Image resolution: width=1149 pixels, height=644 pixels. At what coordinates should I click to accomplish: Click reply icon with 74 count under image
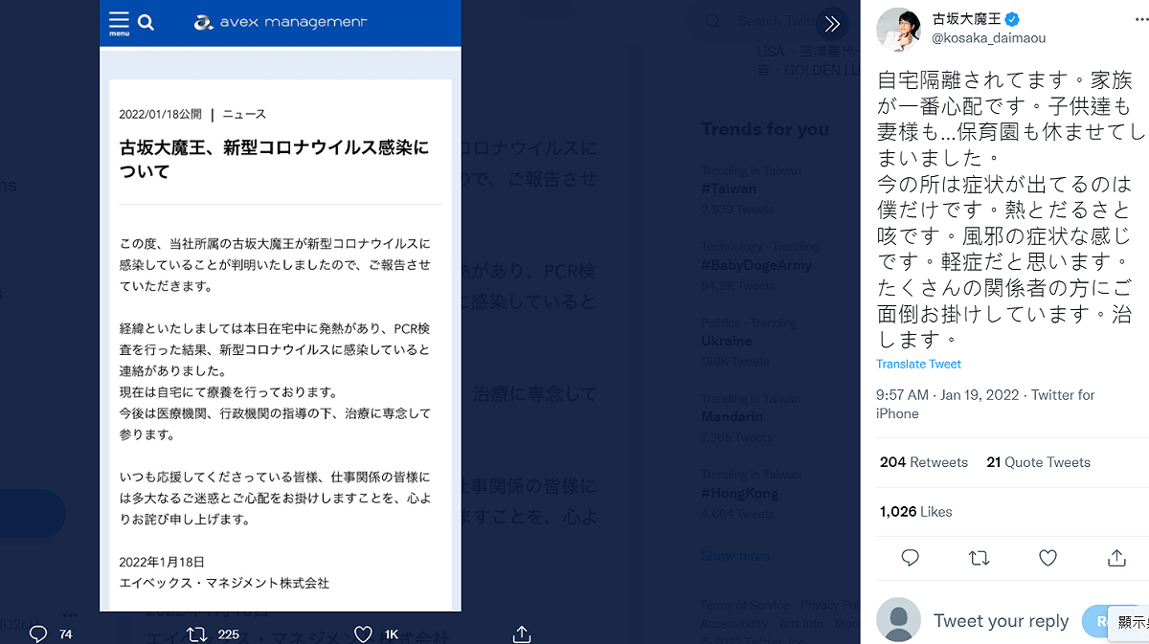(x=38, y=633)
